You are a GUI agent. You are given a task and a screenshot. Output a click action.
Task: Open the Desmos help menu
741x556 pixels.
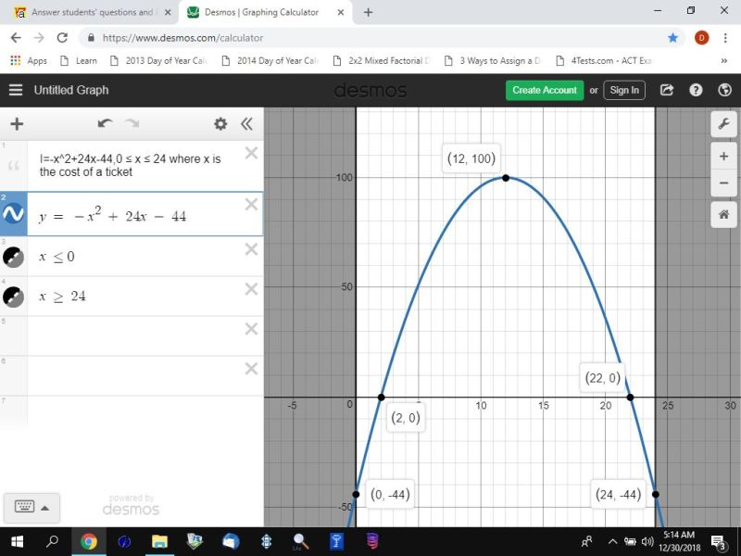point(696,90)
